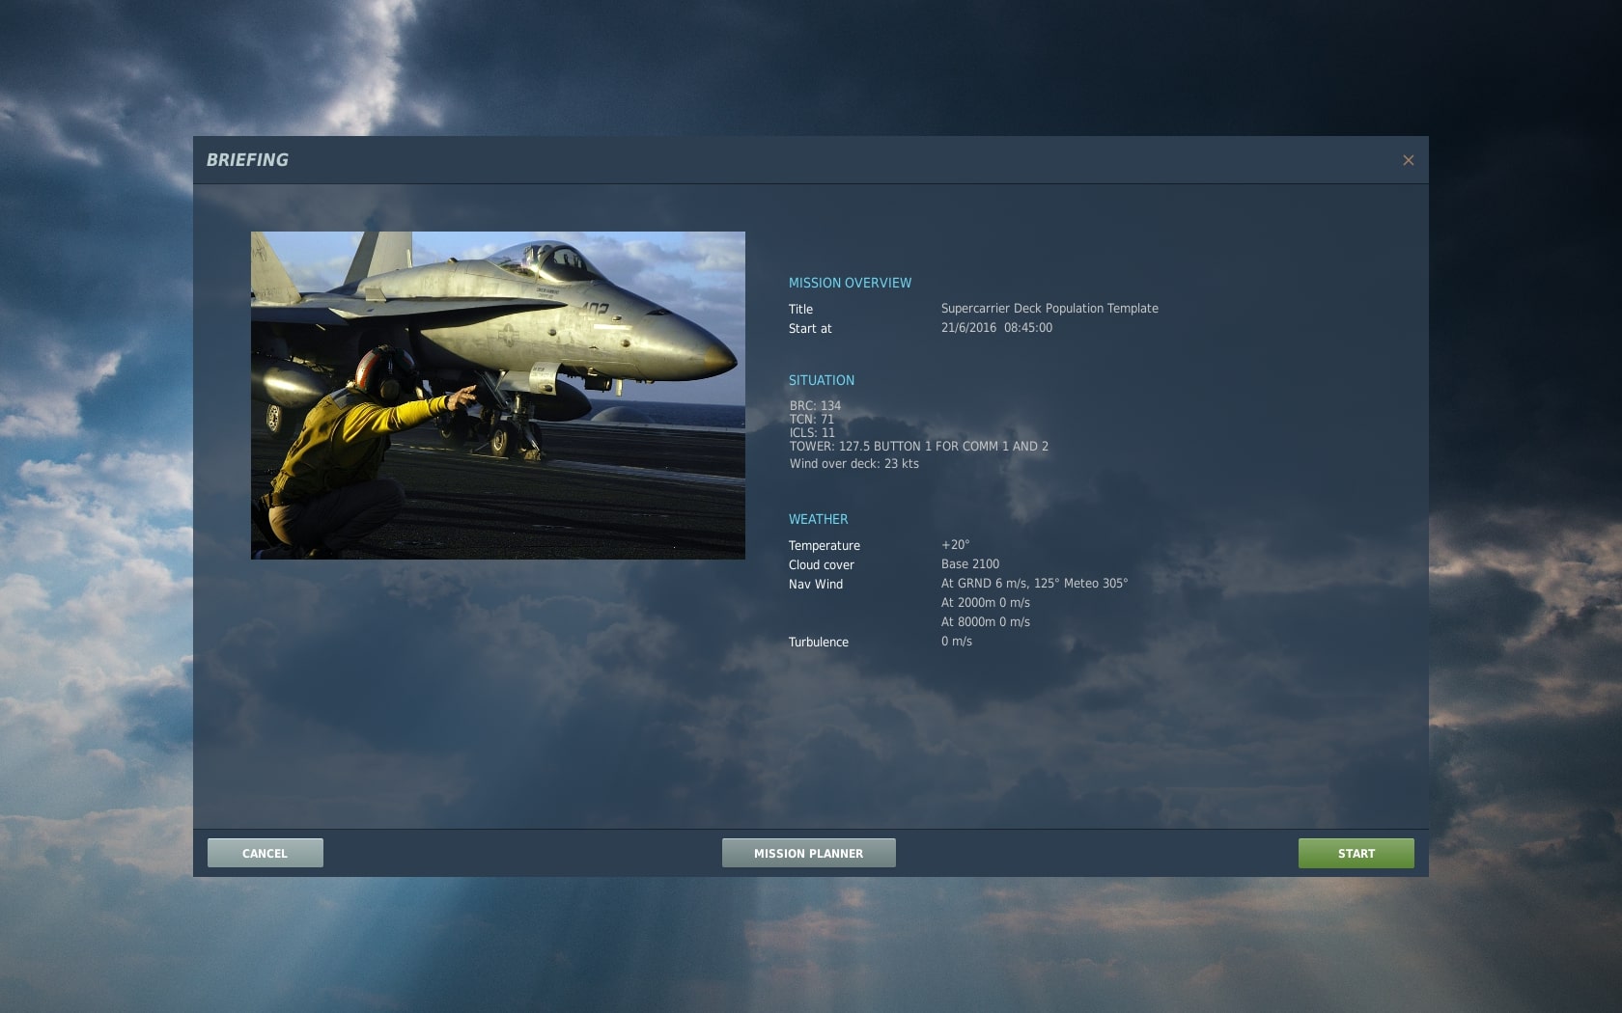Click the Briefing window title
1622x1013 pixels.
pyautogui.click(x=247, y=160)
